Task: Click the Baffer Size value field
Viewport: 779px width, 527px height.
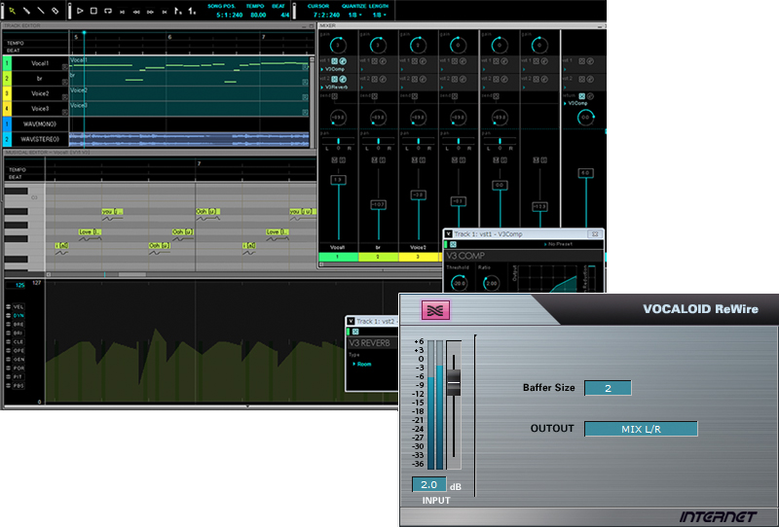Action: [x=608, y=387]
